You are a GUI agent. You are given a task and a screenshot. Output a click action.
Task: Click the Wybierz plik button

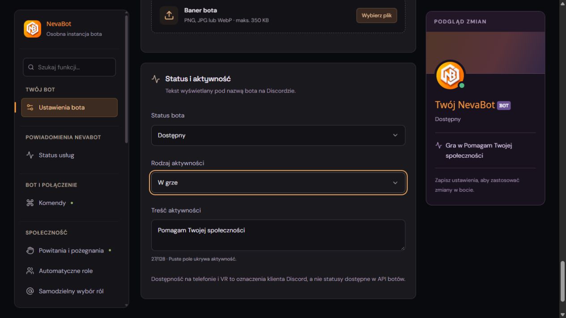[x=376, y=16]
